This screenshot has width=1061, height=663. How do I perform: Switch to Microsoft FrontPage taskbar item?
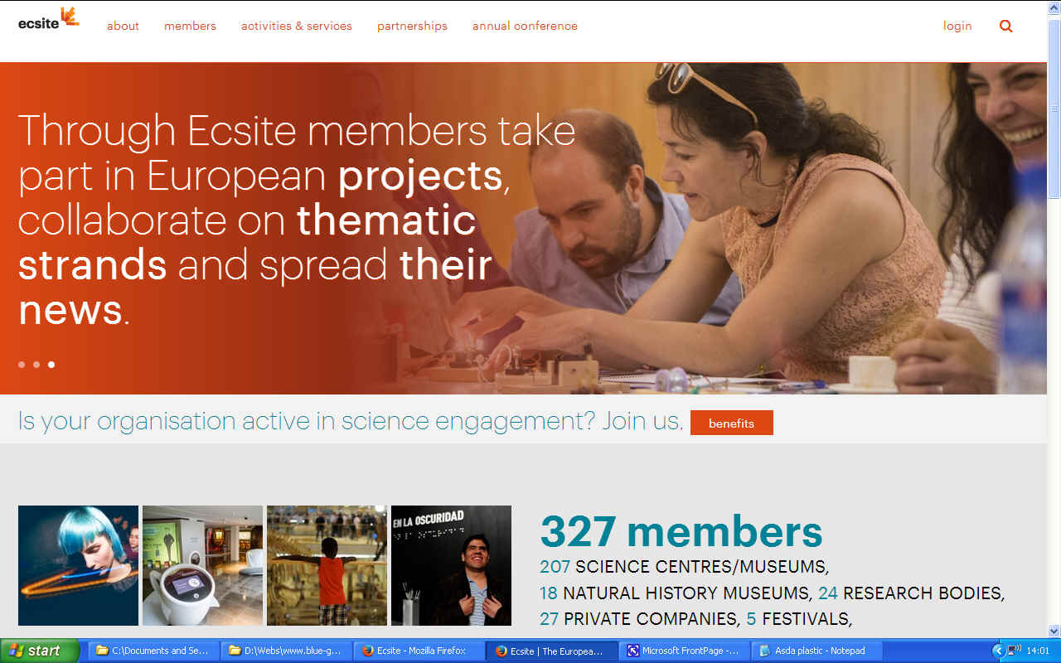685,651
